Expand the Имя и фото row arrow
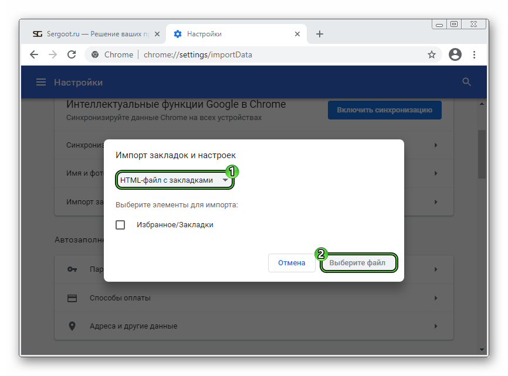This screenshot has height=376, width=508. pyautogui.click(x=436, y=173)
